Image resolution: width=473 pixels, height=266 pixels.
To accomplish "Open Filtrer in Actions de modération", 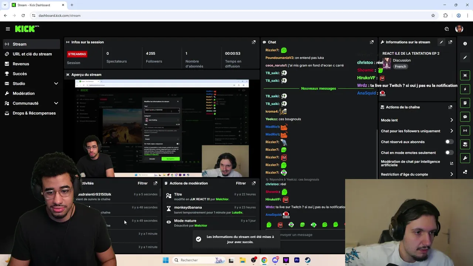I will point(241,183).
